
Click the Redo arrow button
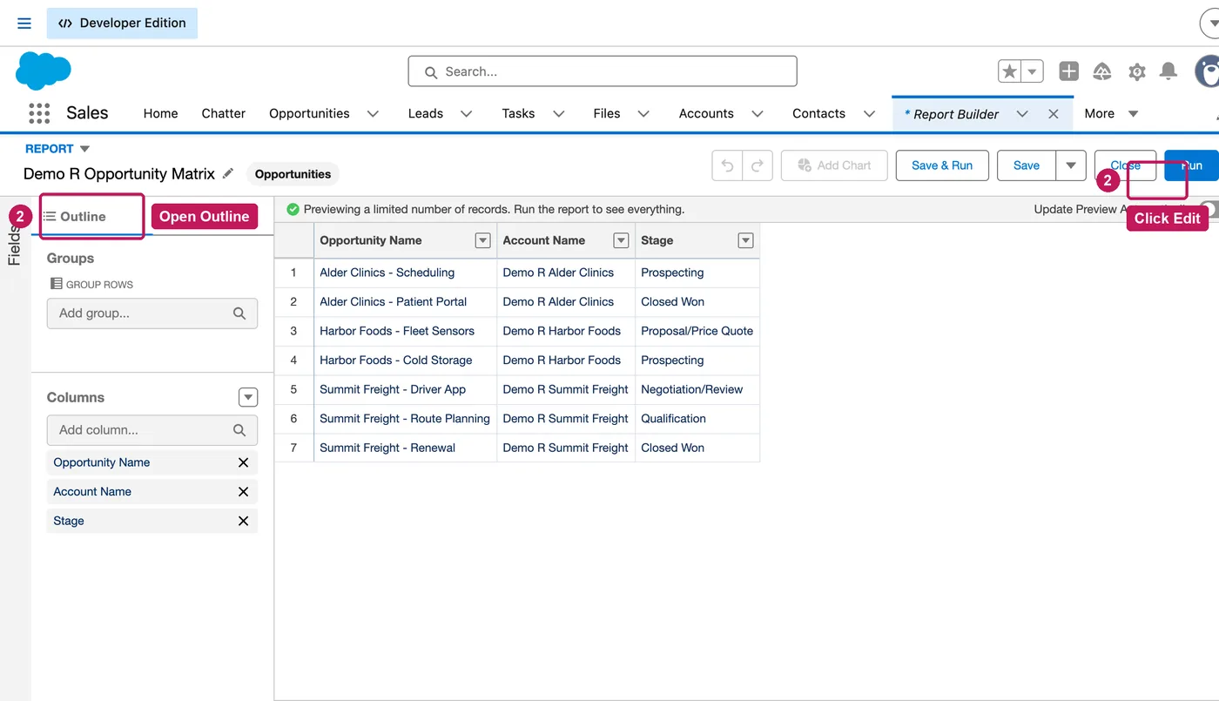(x=758, y=165)
